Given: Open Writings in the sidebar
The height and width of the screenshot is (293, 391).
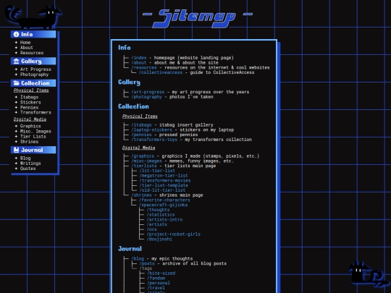Looking at the screenshot, I should (30, 164).
